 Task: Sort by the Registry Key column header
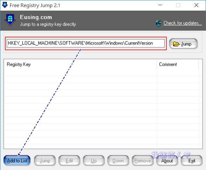click(80, 64)
